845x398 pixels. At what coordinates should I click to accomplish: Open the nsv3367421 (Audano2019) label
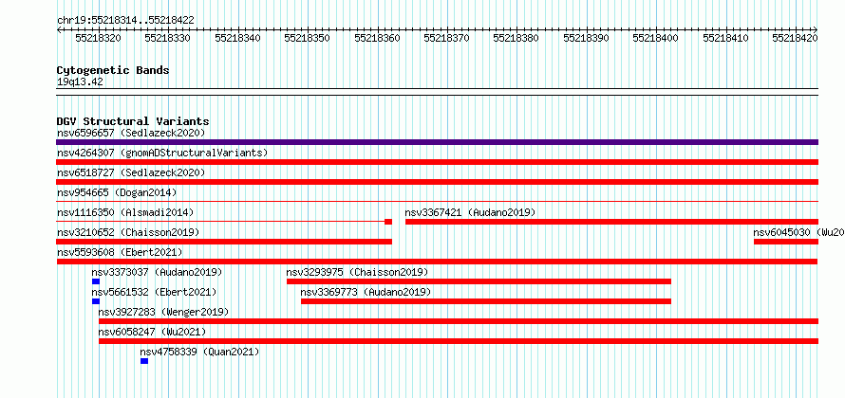pyautogui.click(x=471, y=212)
